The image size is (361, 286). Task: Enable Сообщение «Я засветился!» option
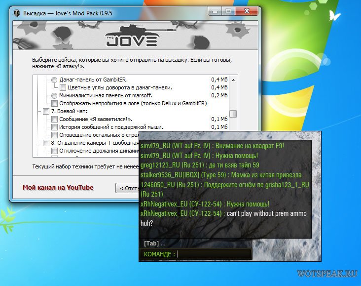54,119
